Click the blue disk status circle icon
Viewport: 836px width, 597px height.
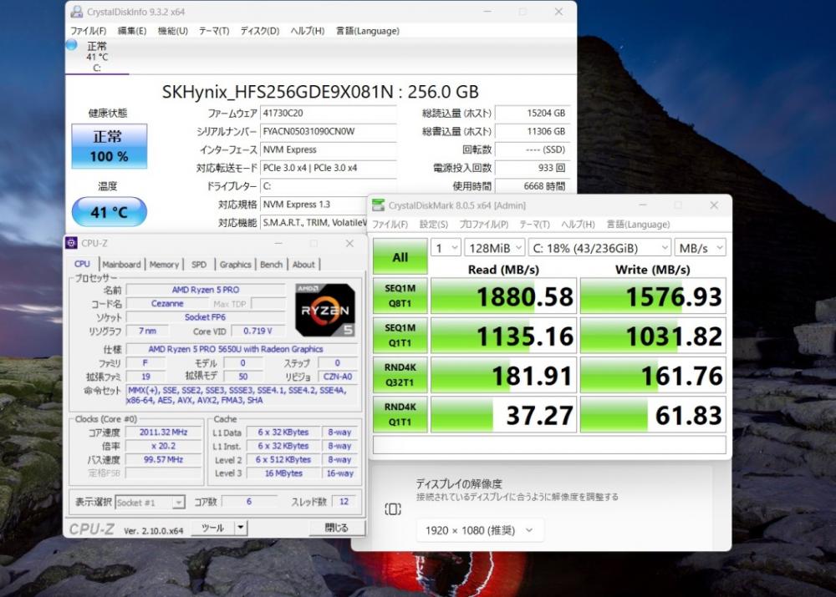(x=71, y=45)
